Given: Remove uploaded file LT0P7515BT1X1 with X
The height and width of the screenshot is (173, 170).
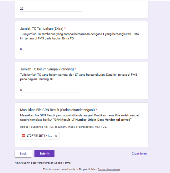Looking at the screenshot, I should pos(56,136).
